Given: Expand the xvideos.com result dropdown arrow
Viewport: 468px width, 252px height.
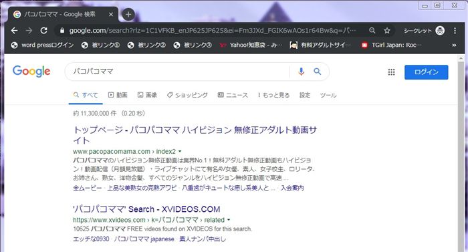Looking at the screenshot, I should [229, 220].
